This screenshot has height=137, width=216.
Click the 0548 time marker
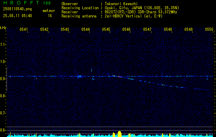[x=168, y=29]
